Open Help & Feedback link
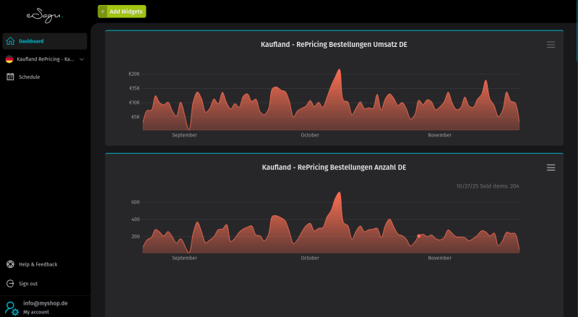This screenshot has height=317, width=578. (38, 264)
